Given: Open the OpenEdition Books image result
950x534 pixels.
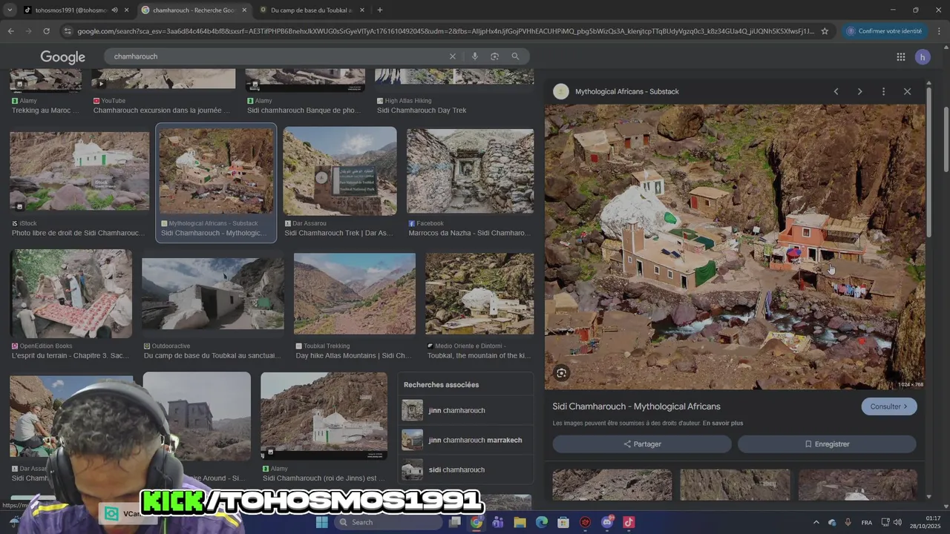Looking at the screenshot, I should (71, 294).
